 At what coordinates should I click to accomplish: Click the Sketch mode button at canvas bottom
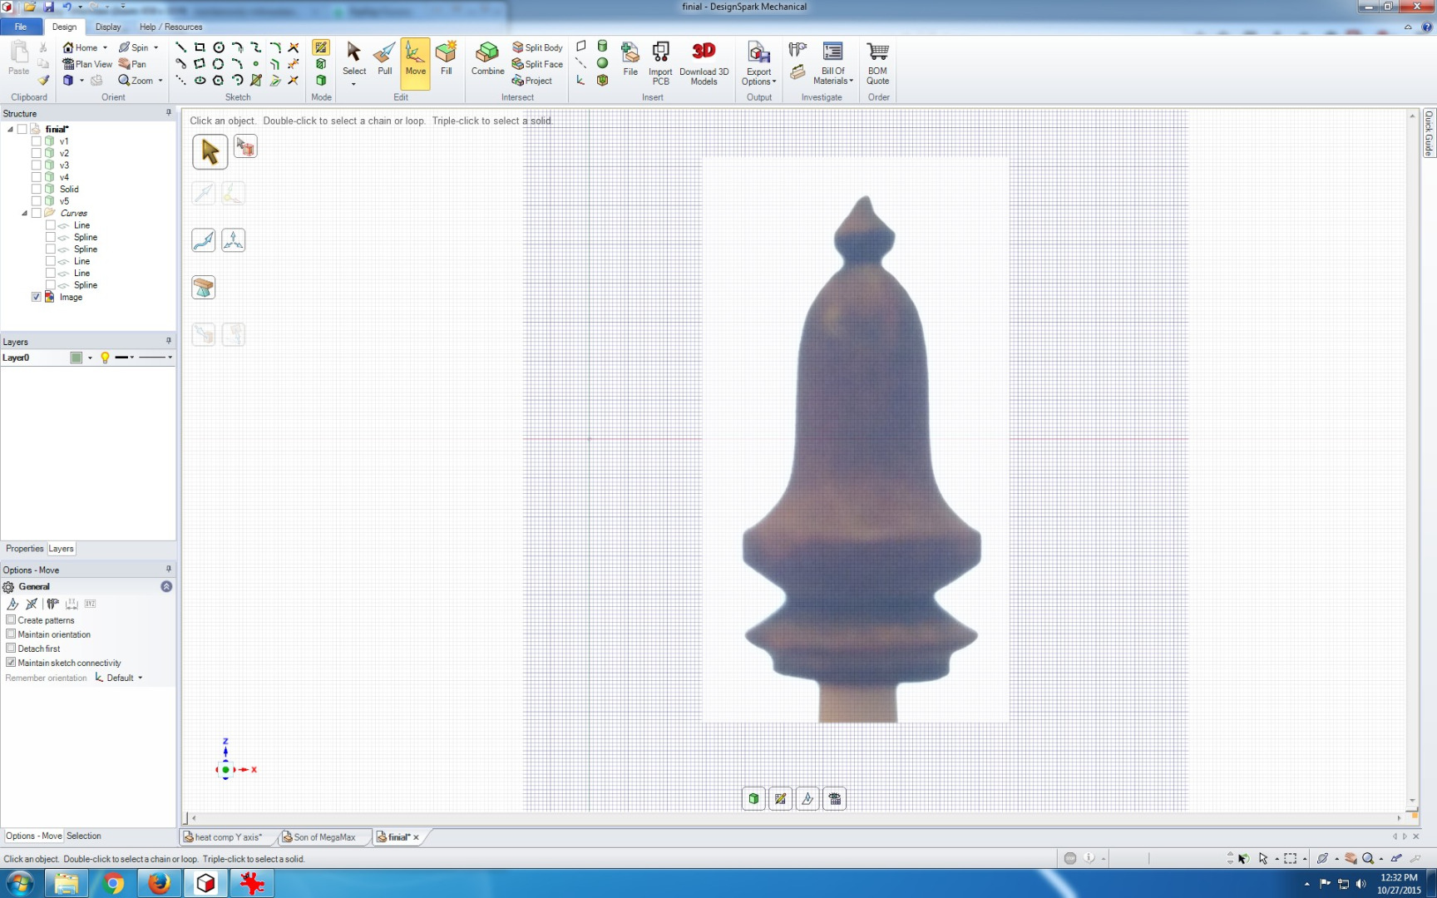[780, 799]
